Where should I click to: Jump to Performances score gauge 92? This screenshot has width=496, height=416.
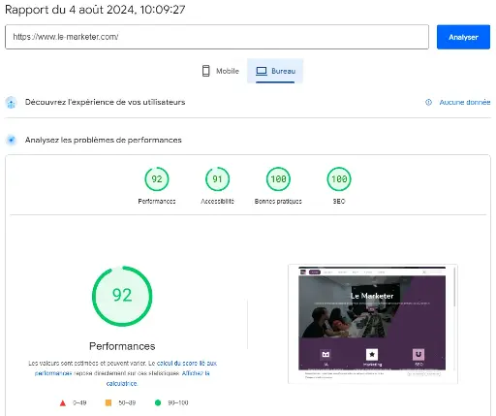[157, 178]
